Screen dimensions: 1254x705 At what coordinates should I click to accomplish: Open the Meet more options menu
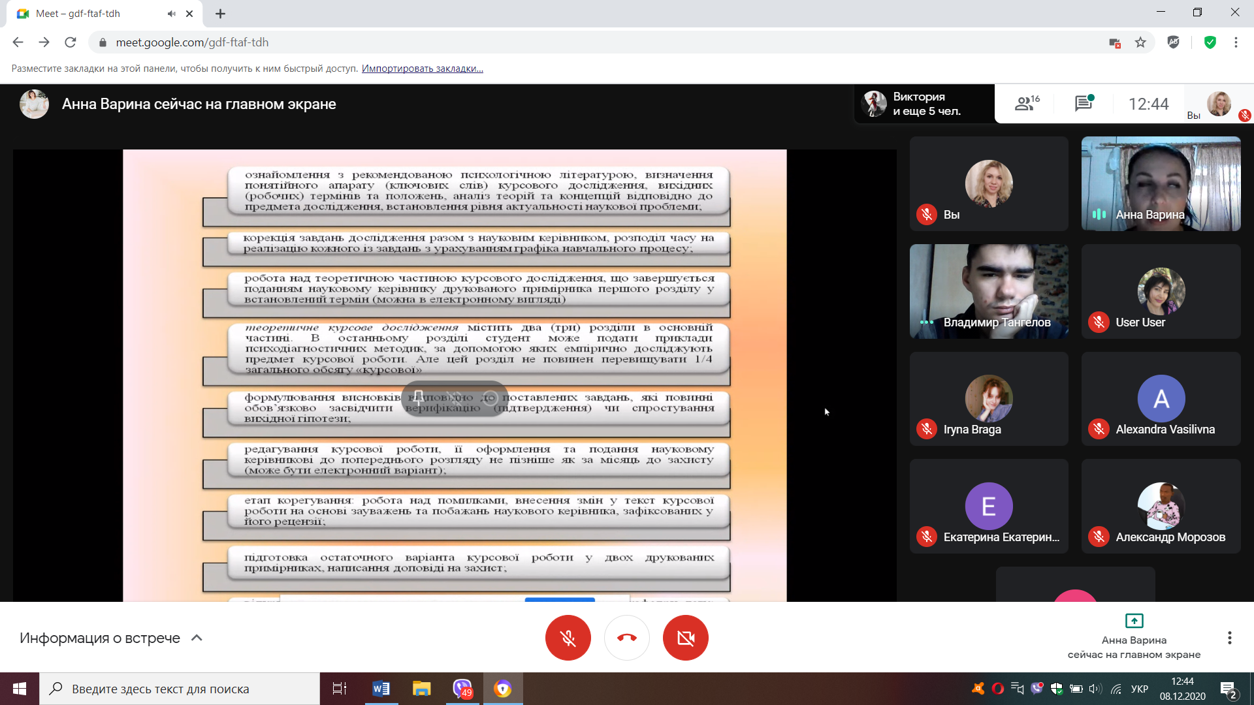[1229, 638]
